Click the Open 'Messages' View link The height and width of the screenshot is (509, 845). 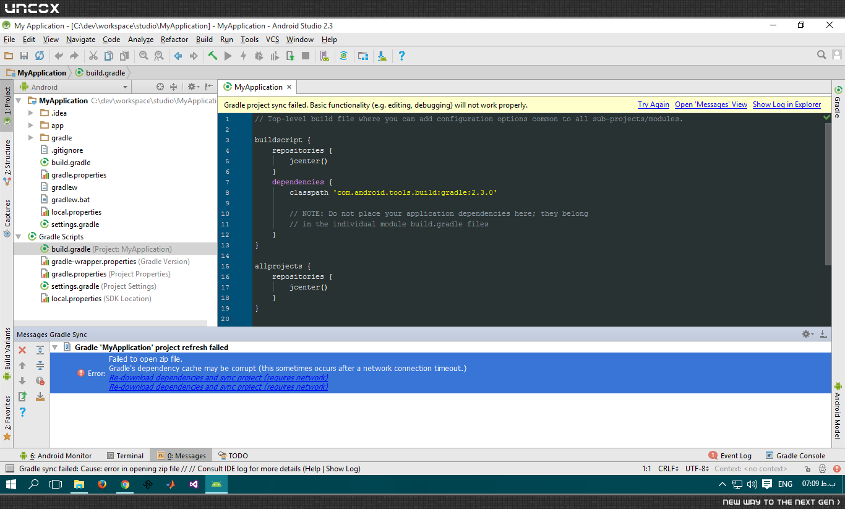click(x=711, y=105)
